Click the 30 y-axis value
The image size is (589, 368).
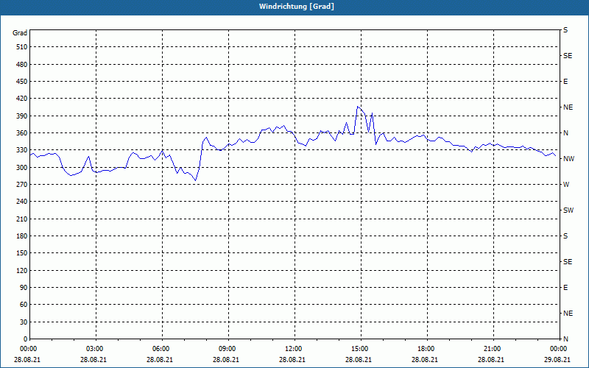pos(24,322)
